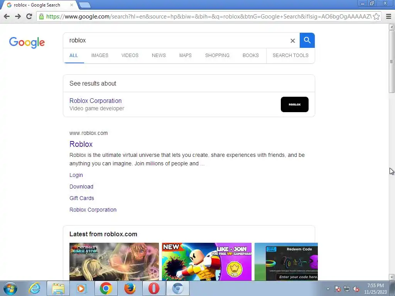
Task: Open the Redeem Code thumbnail
Action: pos(286,262)
